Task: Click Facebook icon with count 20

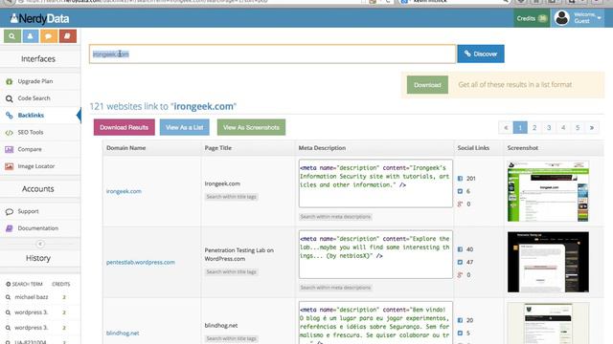Action: (x=460, y=320)
